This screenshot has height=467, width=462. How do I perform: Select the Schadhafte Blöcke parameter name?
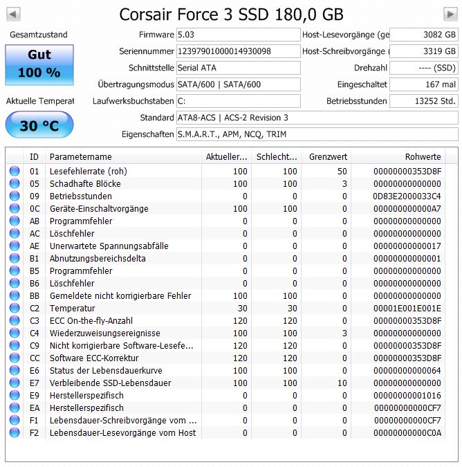pyautogui.click(x=85, y=184)
